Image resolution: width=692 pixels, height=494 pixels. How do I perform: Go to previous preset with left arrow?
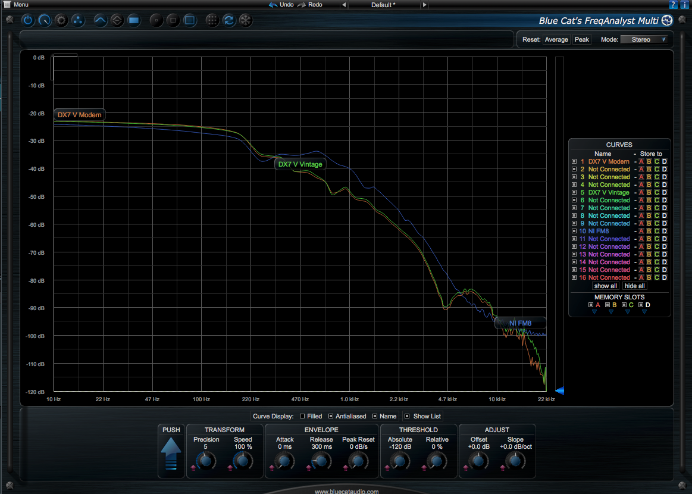click(x=344, y=5)
